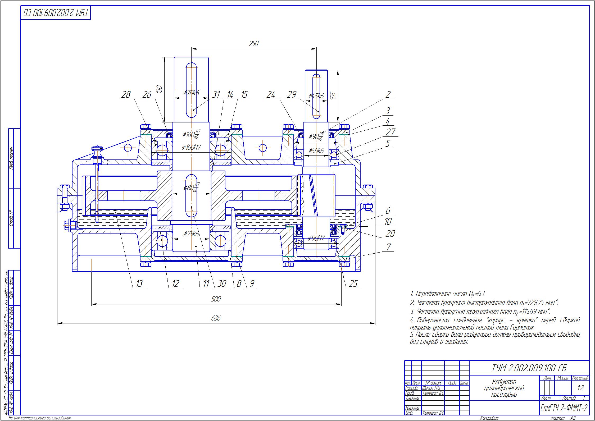Click the 'Формат A2' label
The image size is (595, 421).
[563, 418]
